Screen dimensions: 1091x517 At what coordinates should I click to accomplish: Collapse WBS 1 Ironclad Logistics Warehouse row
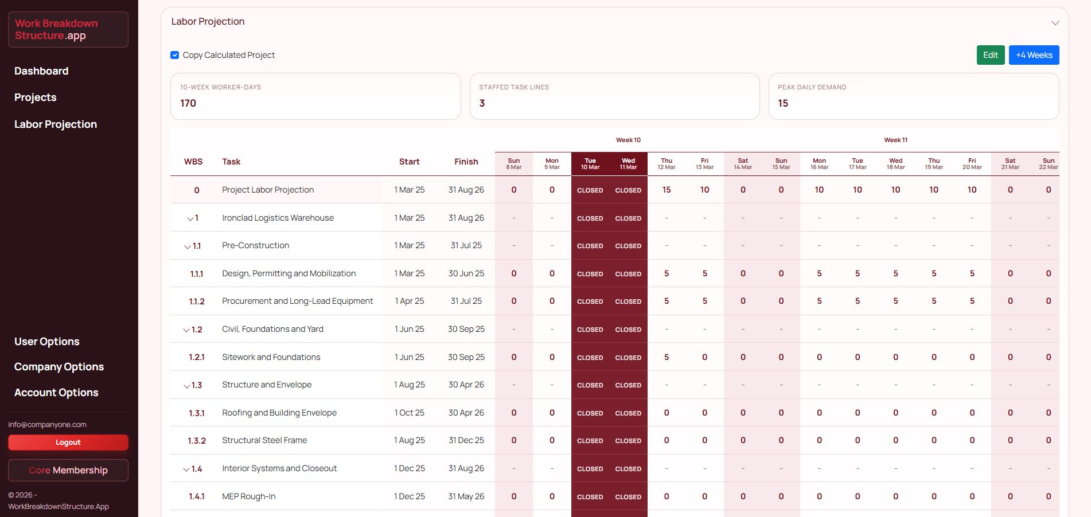(x=190, y=218)
